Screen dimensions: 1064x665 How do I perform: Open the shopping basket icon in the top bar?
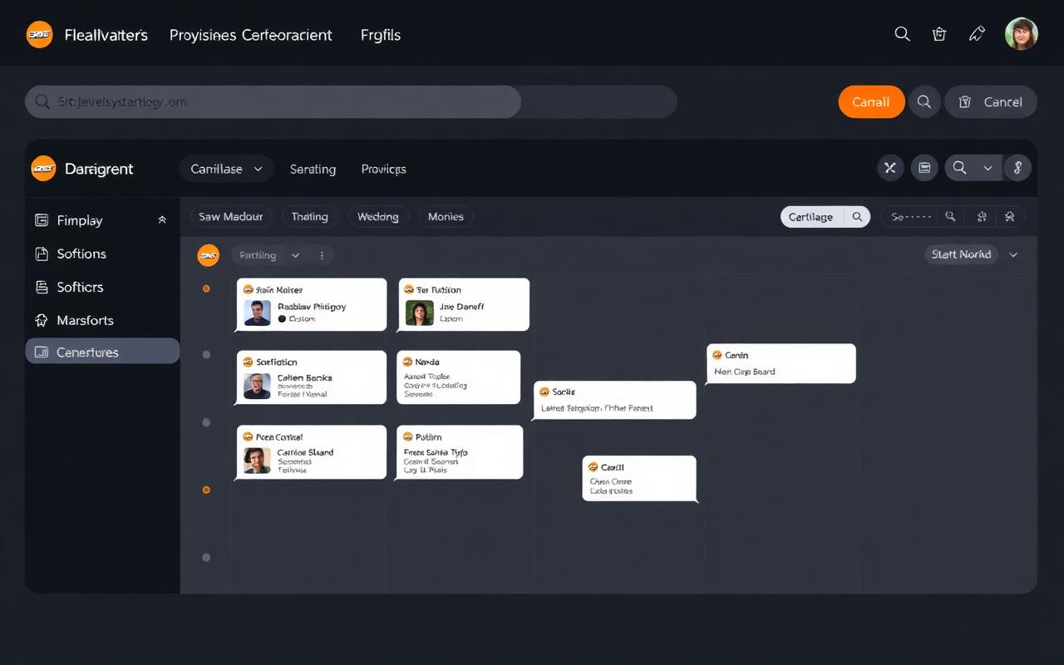pyautogui.click(x=939, y=34)
